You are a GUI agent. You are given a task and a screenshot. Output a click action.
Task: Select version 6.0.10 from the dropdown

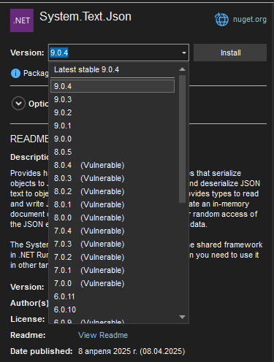coord(113,309)
